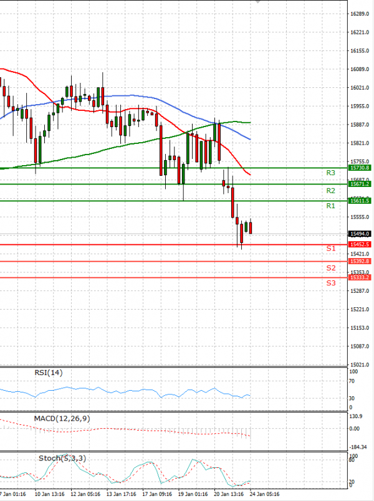The height and width of the screenshot is (501, 374).
Task: Click the 13 Jan 17:16 time label
Action: coord(121,494)
